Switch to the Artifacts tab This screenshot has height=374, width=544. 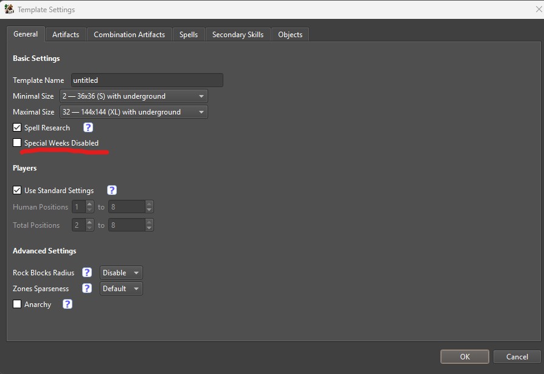[x=66, y=34]
